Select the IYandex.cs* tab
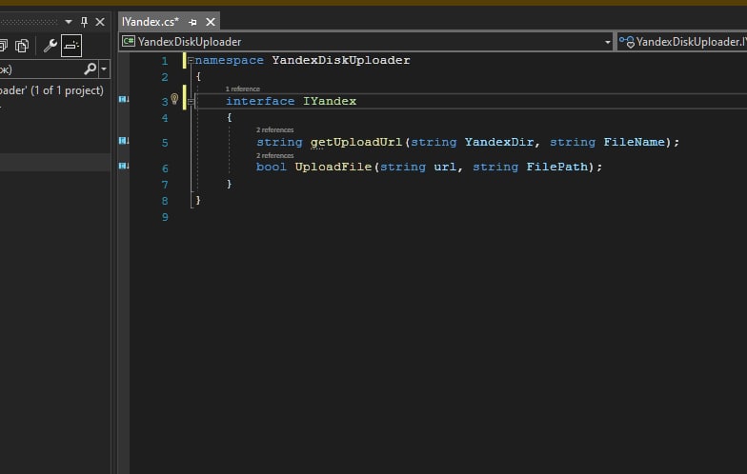This screenshot has width=747, height=474. tap(151, 22)
